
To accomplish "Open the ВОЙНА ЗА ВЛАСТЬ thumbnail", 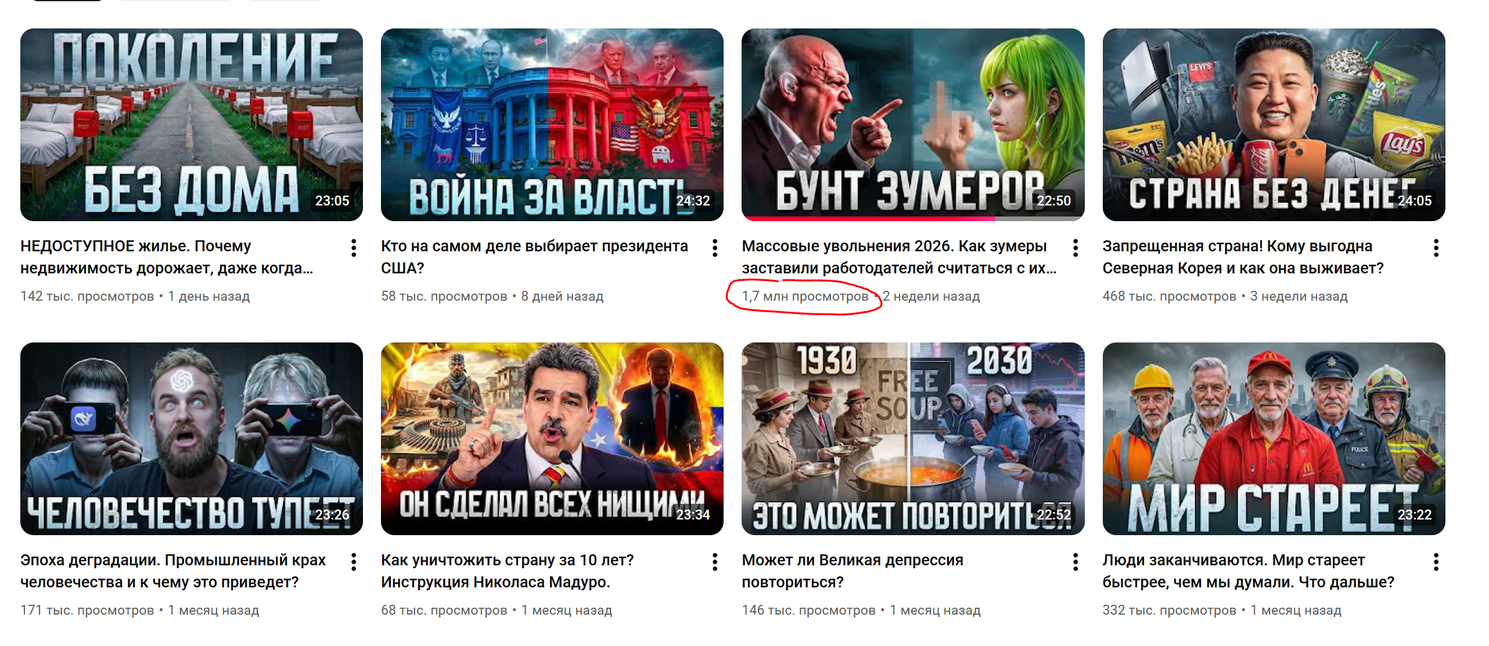I will pos(552,124).
